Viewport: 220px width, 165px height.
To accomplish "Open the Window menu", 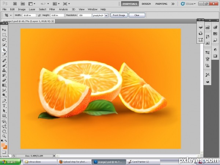I will [92, 10].
